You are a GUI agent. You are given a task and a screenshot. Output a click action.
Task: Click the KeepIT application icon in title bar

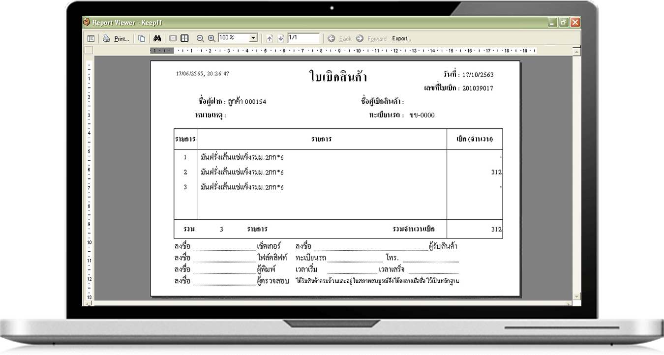click(87, 21)
